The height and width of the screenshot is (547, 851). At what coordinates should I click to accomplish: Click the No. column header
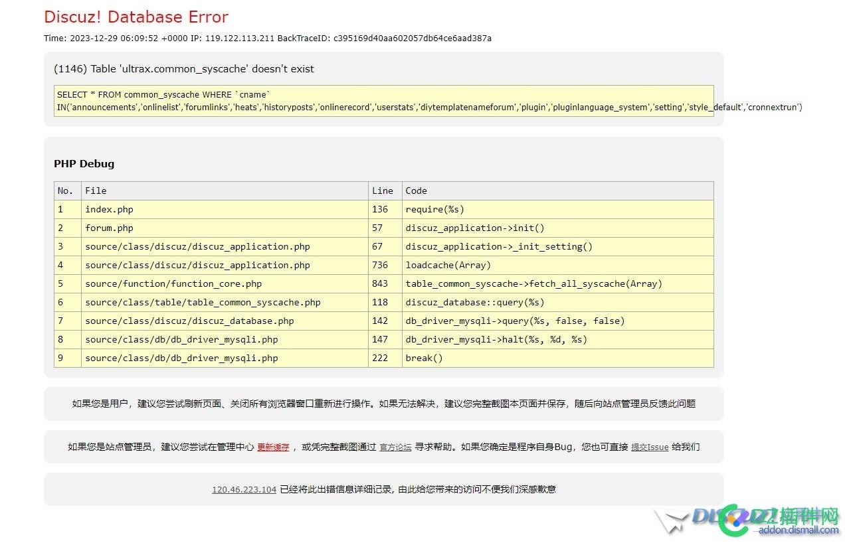coord(68,191)
